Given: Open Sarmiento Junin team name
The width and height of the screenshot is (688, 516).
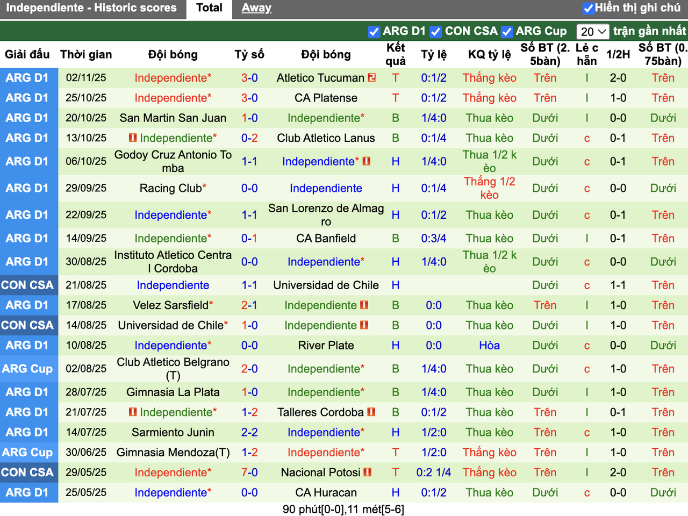Looking at the screenshot, I should point(173,432).
